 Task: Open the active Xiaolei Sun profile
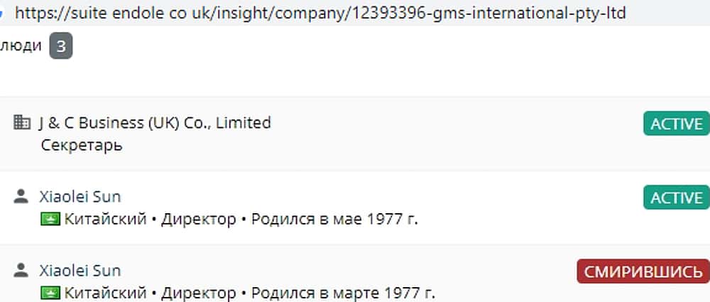click(x=80, y=197)
